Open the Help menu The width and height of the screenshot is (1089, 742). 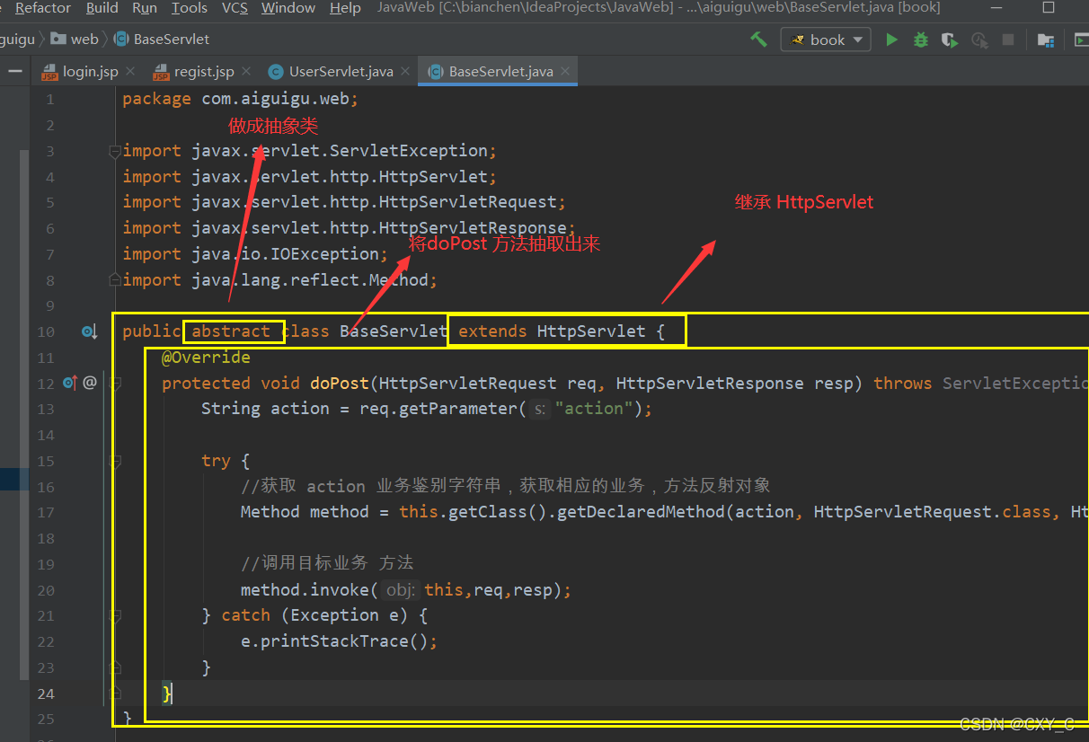345,8
